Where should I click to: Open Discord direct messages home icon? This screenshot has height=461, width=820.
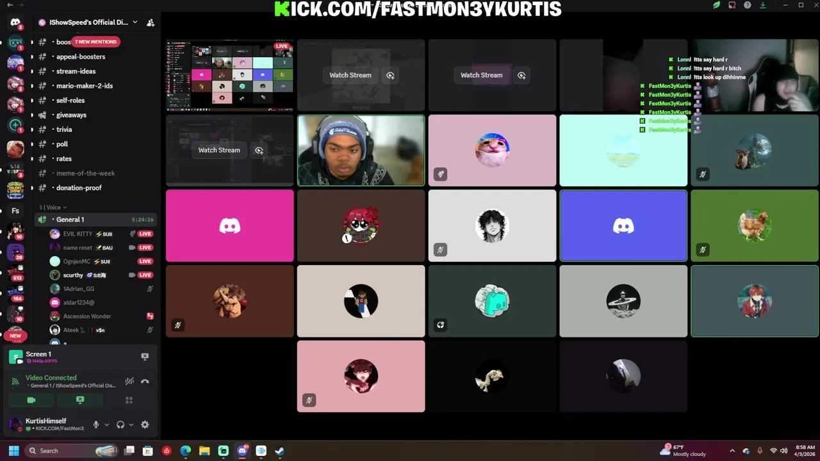tap(15, 22)
